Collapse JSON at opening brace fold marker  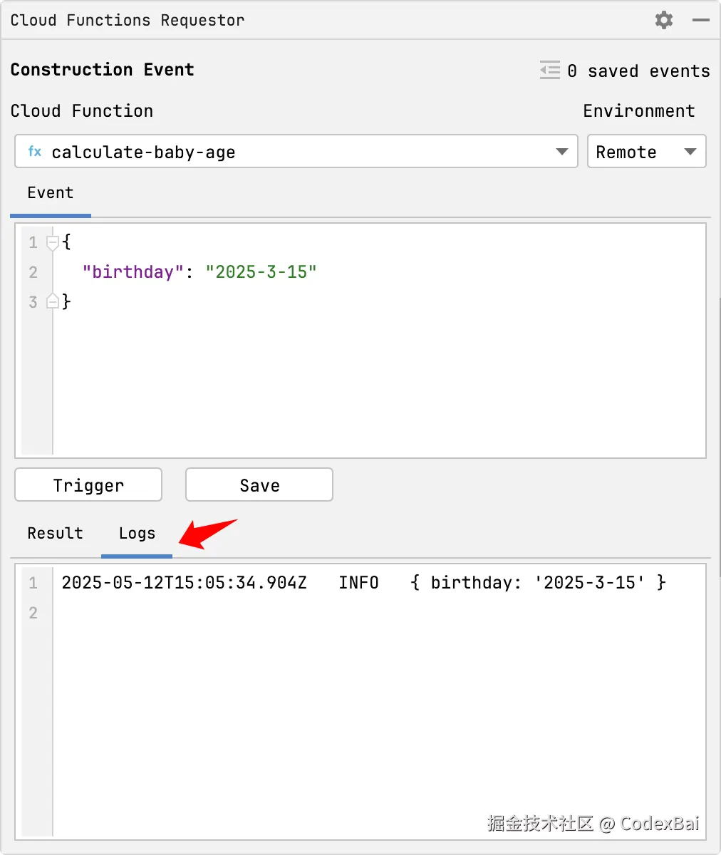53,243
